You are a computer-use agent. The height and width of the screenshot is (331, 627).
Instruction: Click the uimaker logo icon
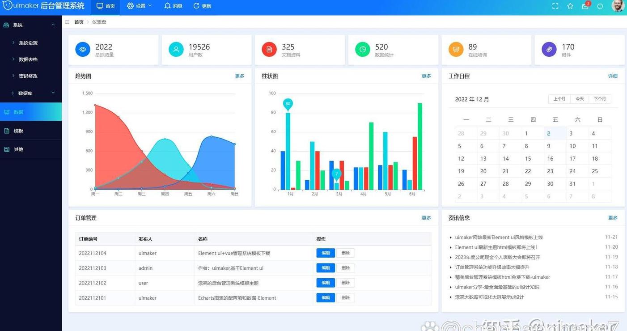point(7,5)
